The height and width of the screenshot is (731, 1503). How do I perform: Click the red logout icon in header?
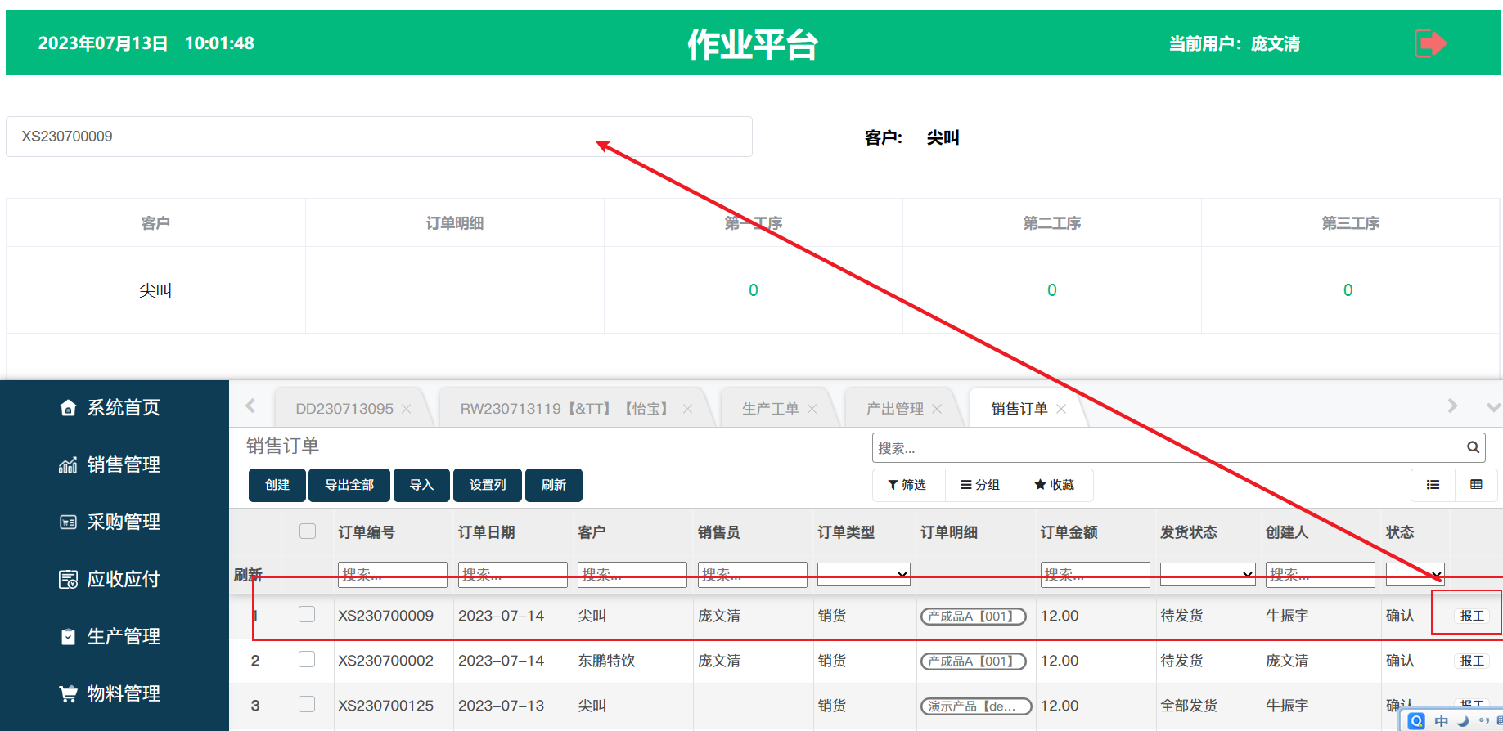coord(1430,43)
